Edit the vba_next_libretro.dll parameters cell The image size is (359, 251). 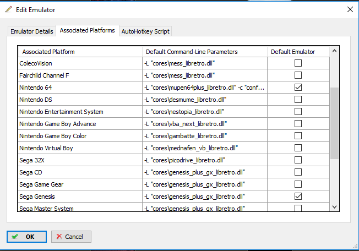point(205,124)
